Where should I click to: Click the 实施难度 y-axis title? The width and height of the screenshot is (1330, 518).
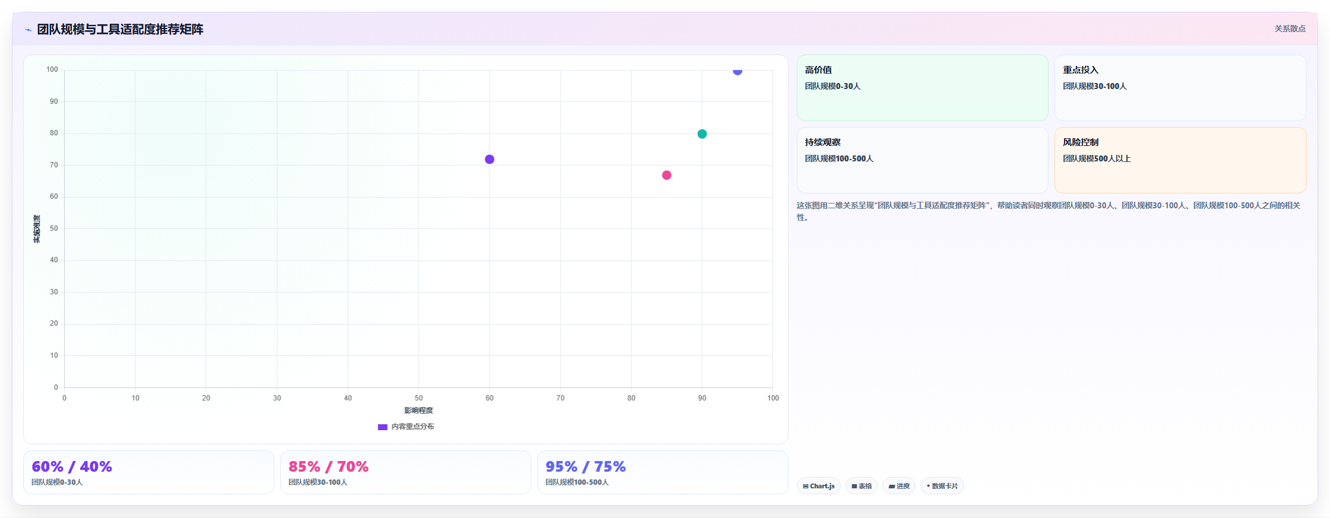[37, 229]
